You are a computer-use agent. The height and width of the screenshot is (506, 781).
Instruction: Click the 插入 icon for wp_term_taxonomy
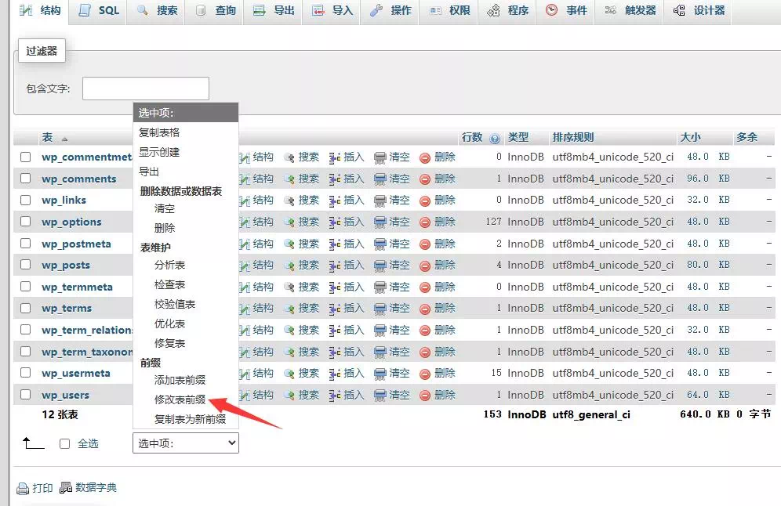pos(335,352)
